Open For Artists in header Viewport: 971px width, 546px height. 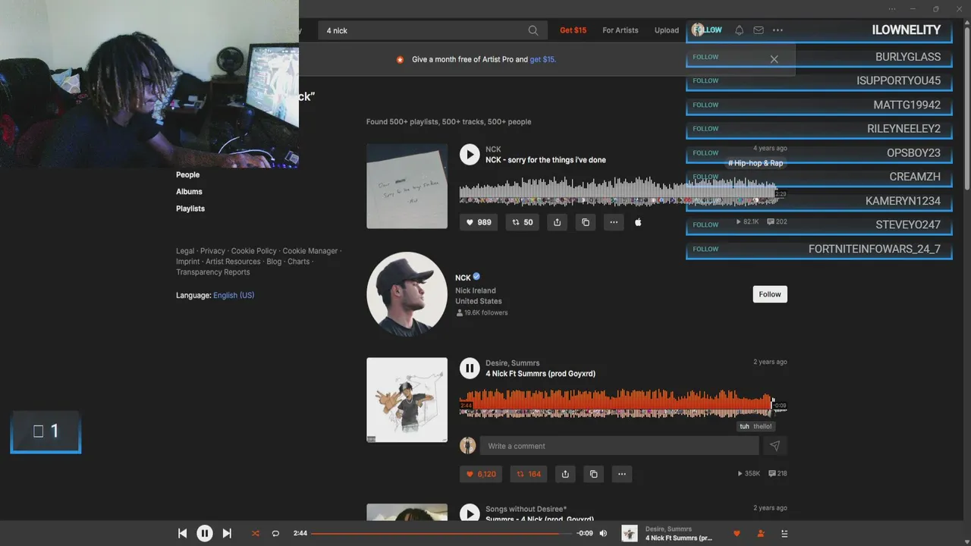pos(621,30)
